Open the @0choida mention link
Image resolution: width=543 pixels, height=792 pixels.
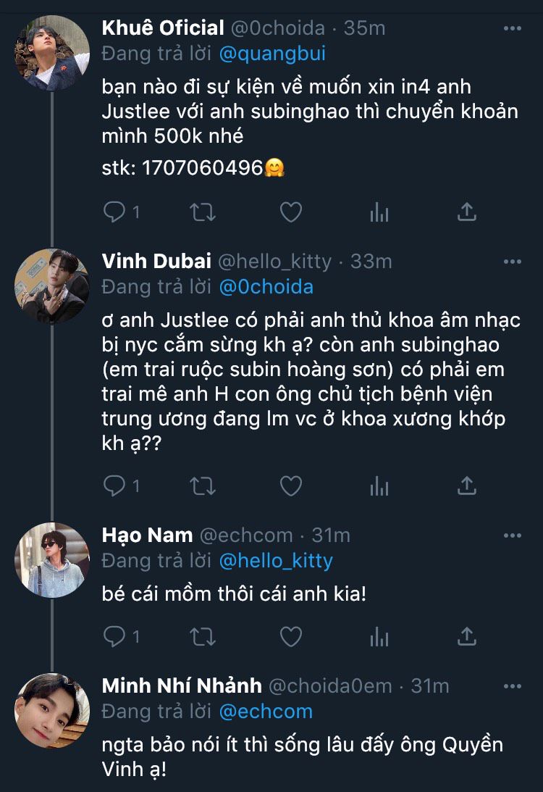click(266, 286)
